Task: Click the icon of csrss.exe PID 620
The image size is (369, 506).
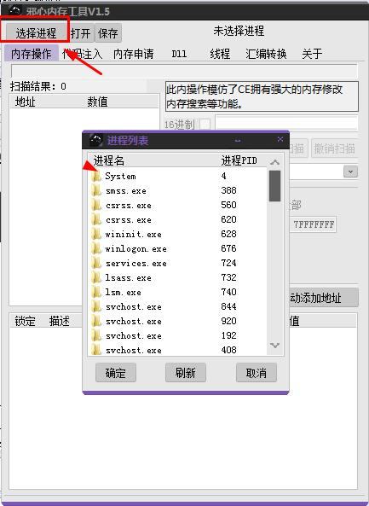Action: click(x=96, y=220)
